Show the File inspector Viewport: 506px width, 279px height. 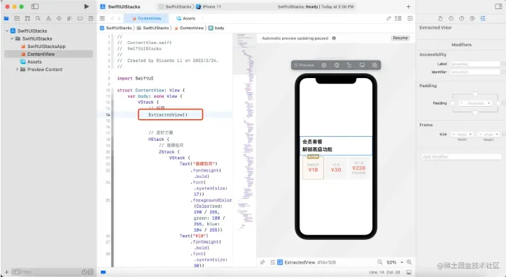pos(440,19)
